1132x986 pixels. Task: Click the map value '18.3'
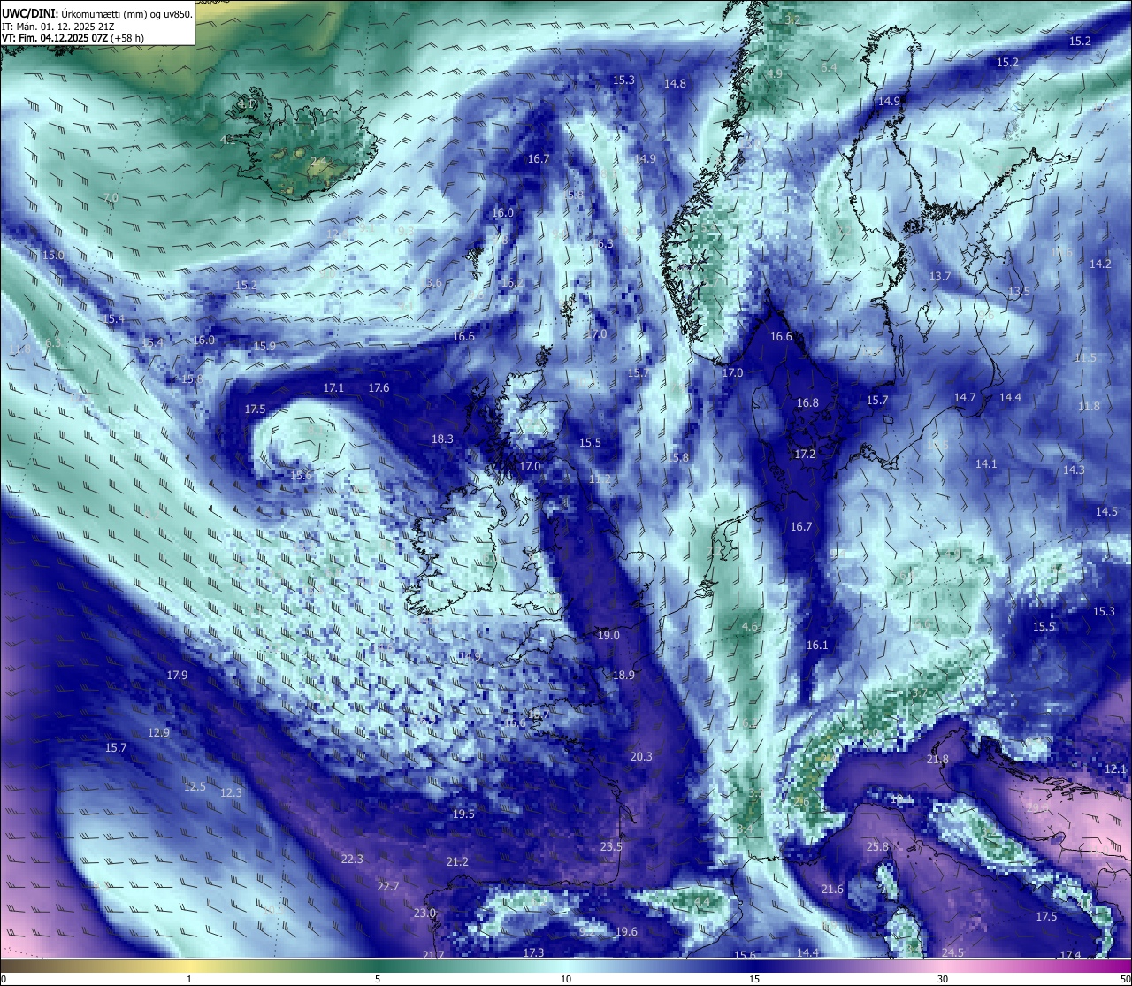point(442,439)
